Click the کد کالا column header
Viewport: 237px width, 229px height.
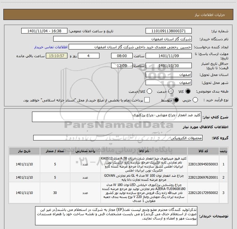(203, 151)
